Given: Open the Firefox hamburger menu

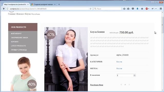Looking at the screenshot, I should pyautogui.click(x=161, y=9).
